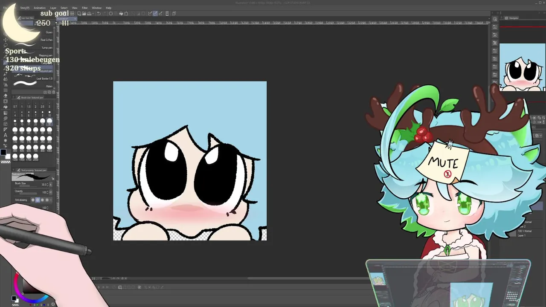Select brush size preset 10

pos(49,114)
